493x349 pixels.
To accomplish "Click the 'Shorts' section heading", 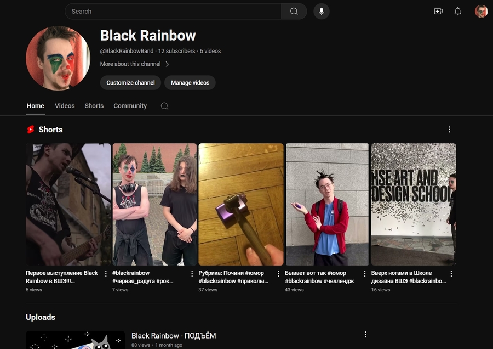I will 50,130.
